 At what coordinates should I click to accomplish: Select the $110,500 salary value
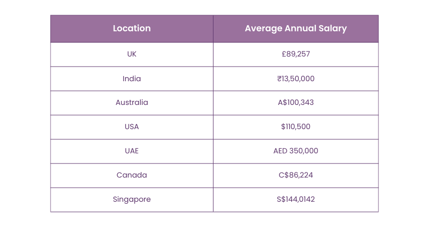[296, 127]
